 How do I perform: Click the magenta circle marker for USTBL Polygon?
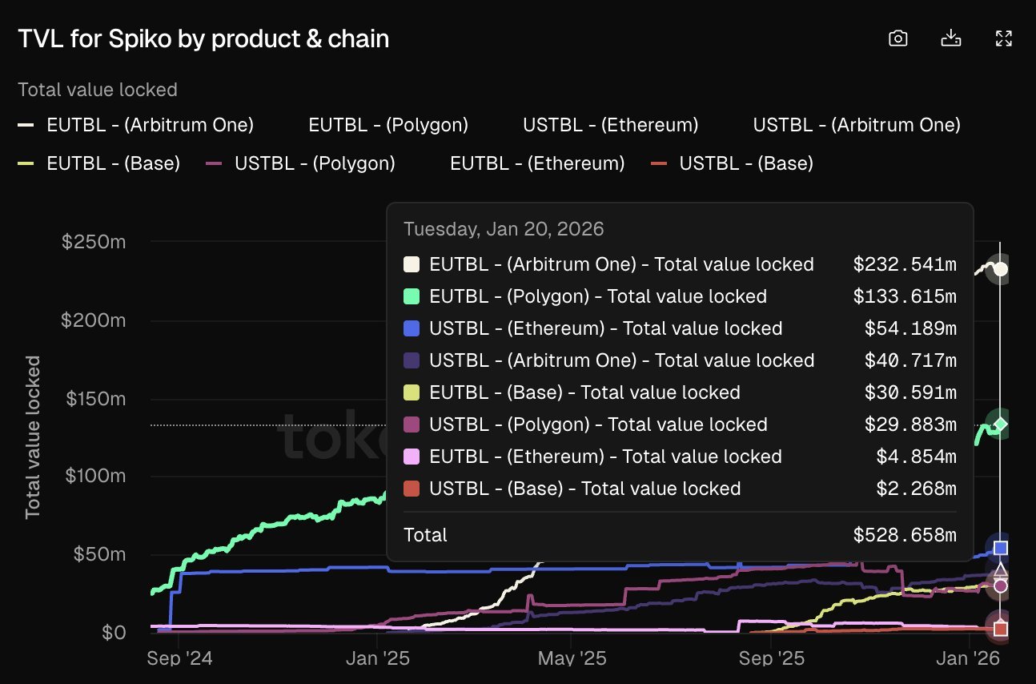coord(1000,585)
